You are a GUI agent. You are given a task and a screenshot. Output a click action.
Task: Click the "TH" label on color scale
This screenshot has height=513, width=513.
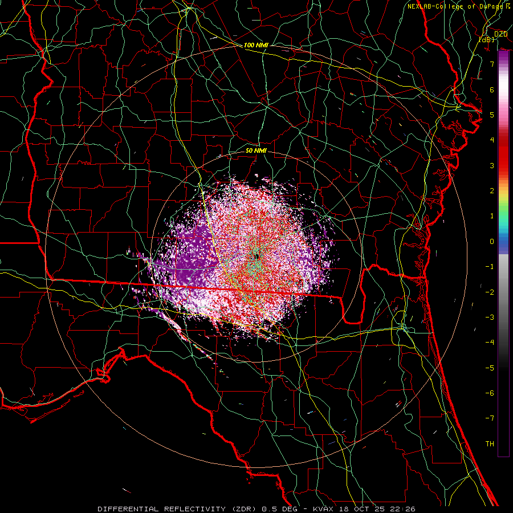(x=490, y=444)
